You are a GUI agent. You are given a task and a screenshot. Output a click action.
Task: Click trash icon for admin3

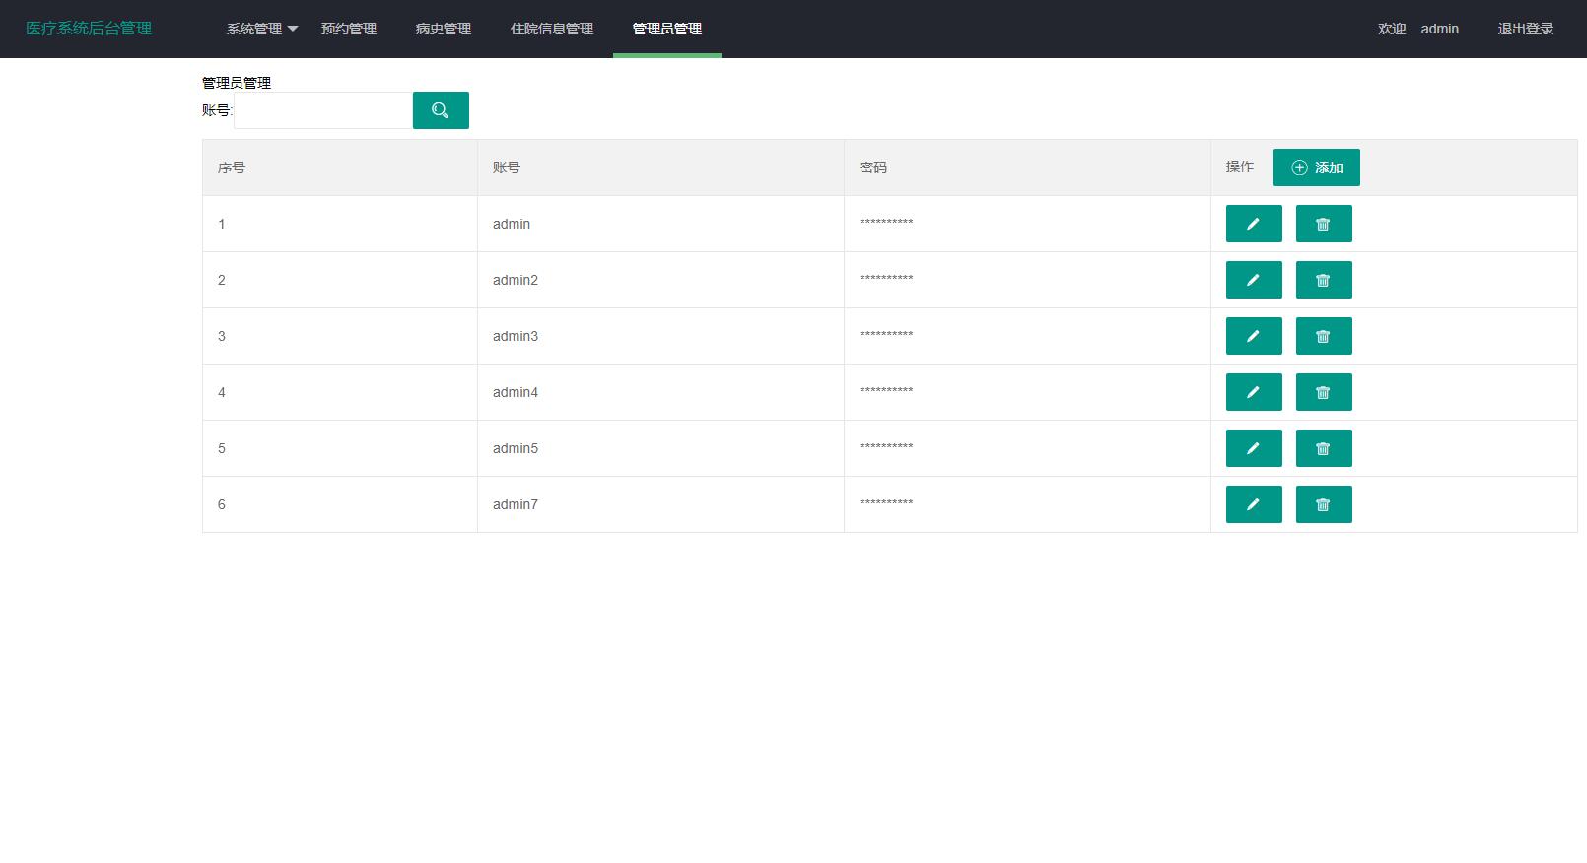(1323, 336)
